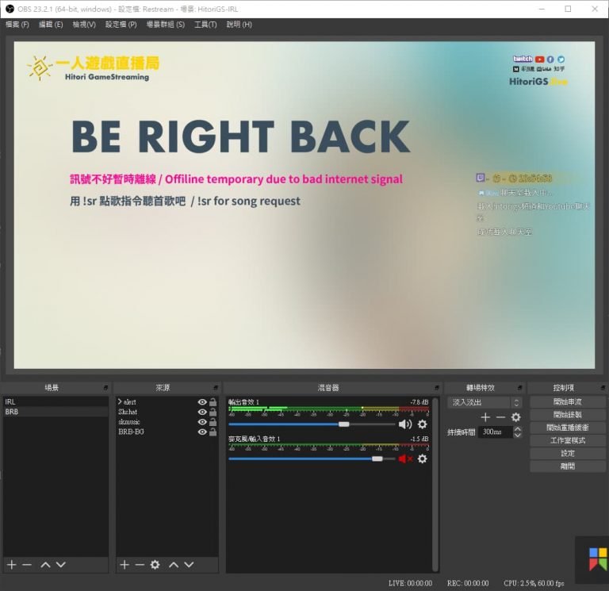Click the 設定 button in controls
609x591 pixels.
(x=568, y=454)
